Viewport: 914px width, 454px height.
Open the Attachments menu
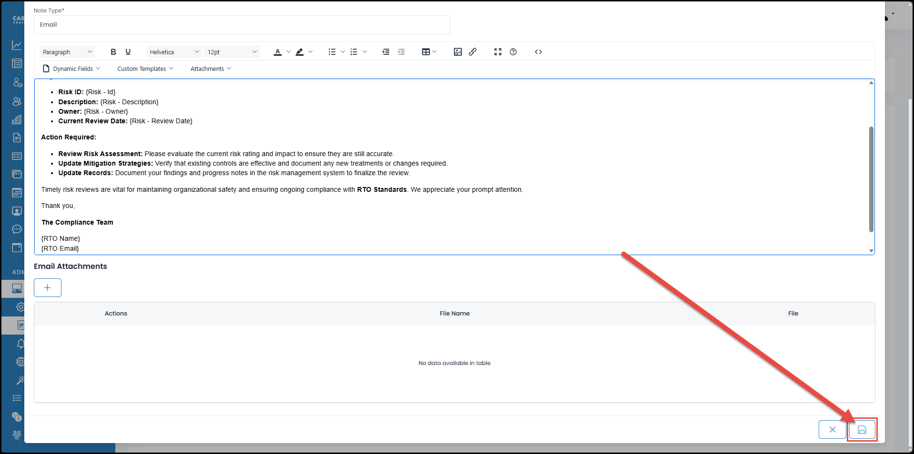[211, 69]
